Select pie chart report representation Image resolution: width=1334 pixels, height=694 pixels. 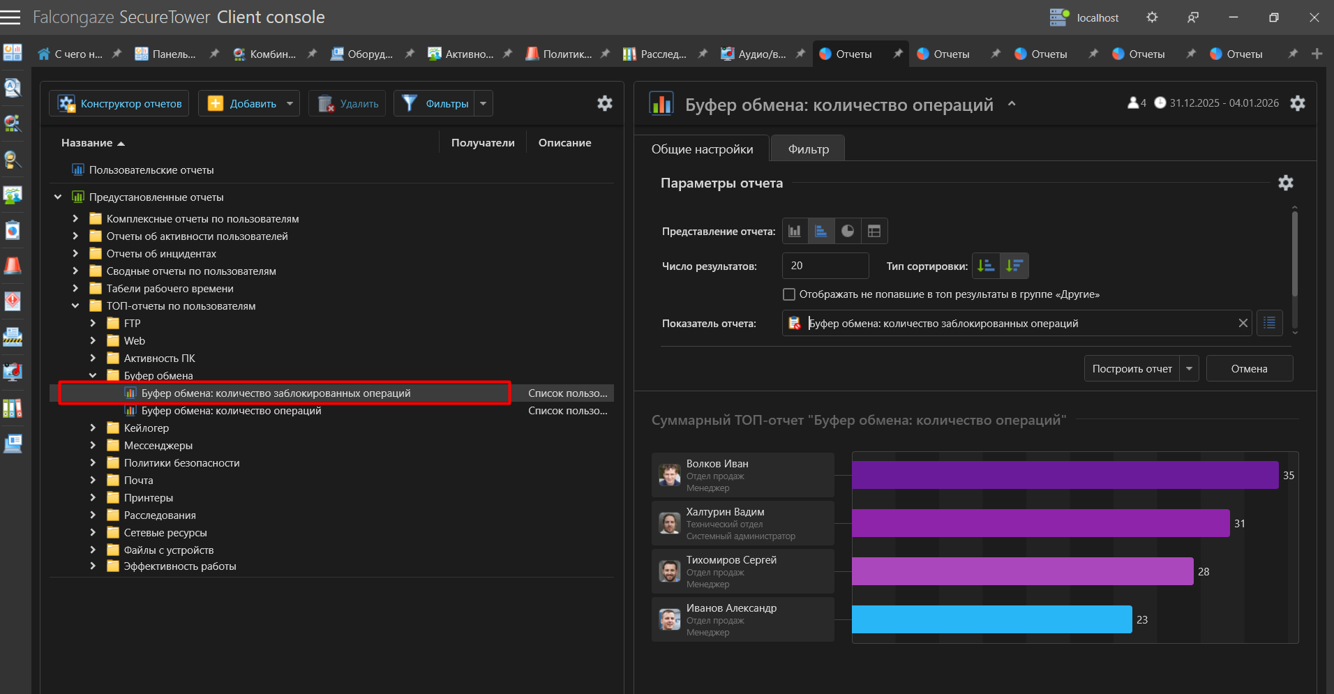pos(847,231)
